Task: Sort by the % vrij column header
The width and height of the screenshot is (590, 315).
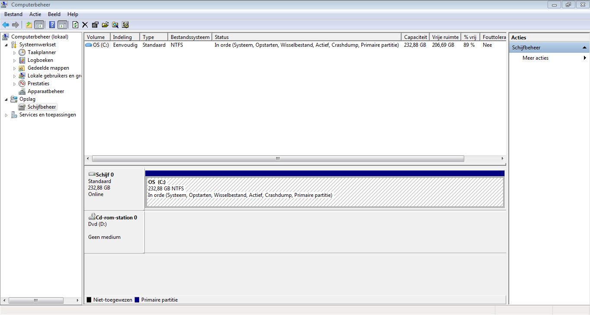Action: coord(470,37)
